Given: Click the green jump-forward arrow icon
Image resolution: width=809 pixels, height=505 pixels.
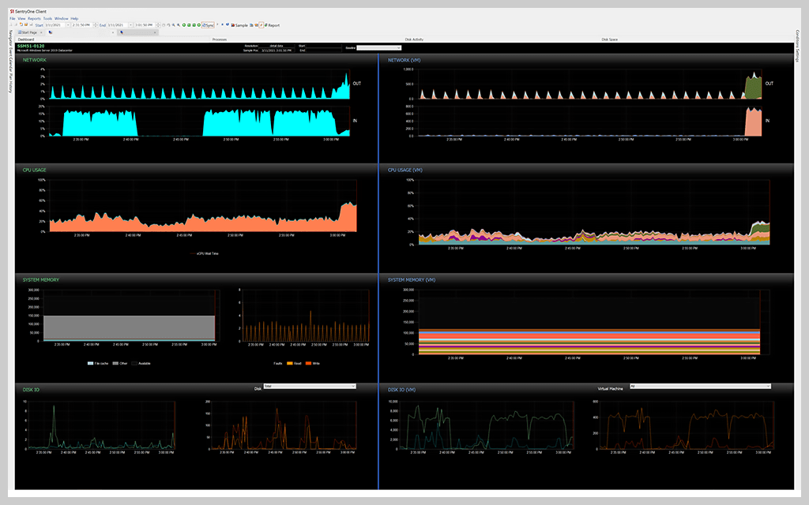Looking at the screenshot, I should (x=199, y=24).
